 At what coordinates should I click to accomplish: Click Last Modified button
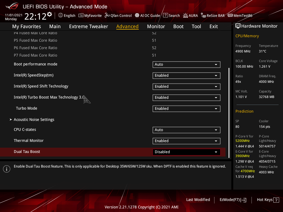pyautogui.click(x=198, y=200)
